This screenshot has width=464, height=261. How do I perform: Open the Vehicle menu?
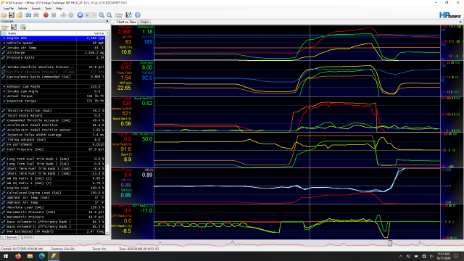coord(22,9)
